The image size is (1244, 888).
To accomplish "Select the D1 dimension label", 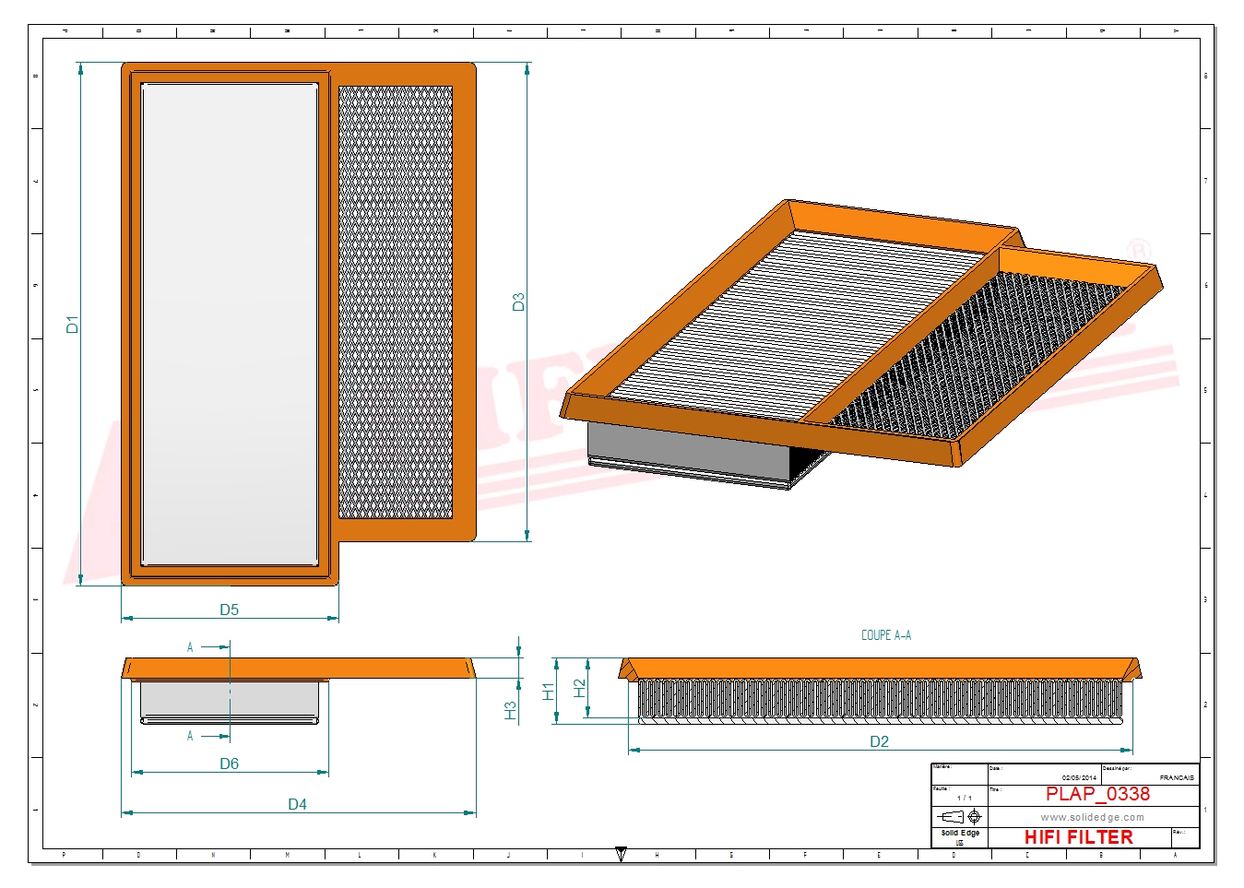I will (x=73, y=325).
